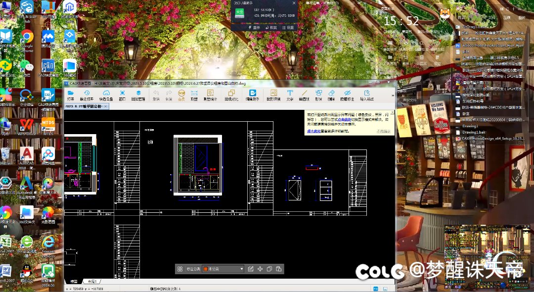Click 不再提示 to dismiss the tip
Screen dimensions: 534x292
pos(383,131)
